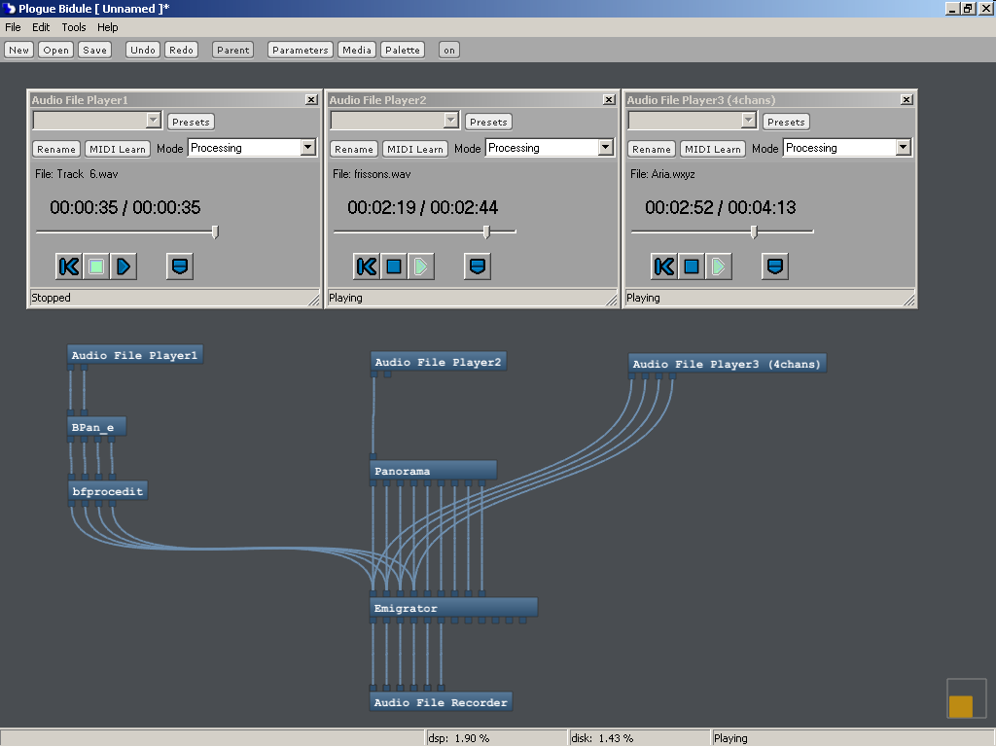Click the 'File: frissons.wav' label
The width and height of the screenshot is (996, 747).
[372, 174]
